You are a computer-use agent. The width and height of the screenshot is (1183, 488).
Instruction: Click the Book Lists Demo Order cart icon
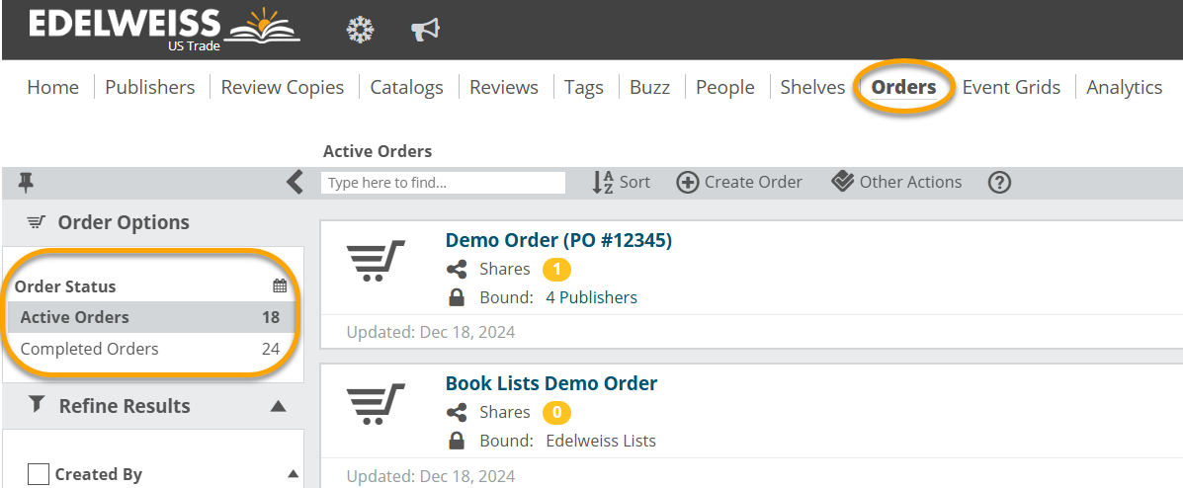tap(376, 404)
